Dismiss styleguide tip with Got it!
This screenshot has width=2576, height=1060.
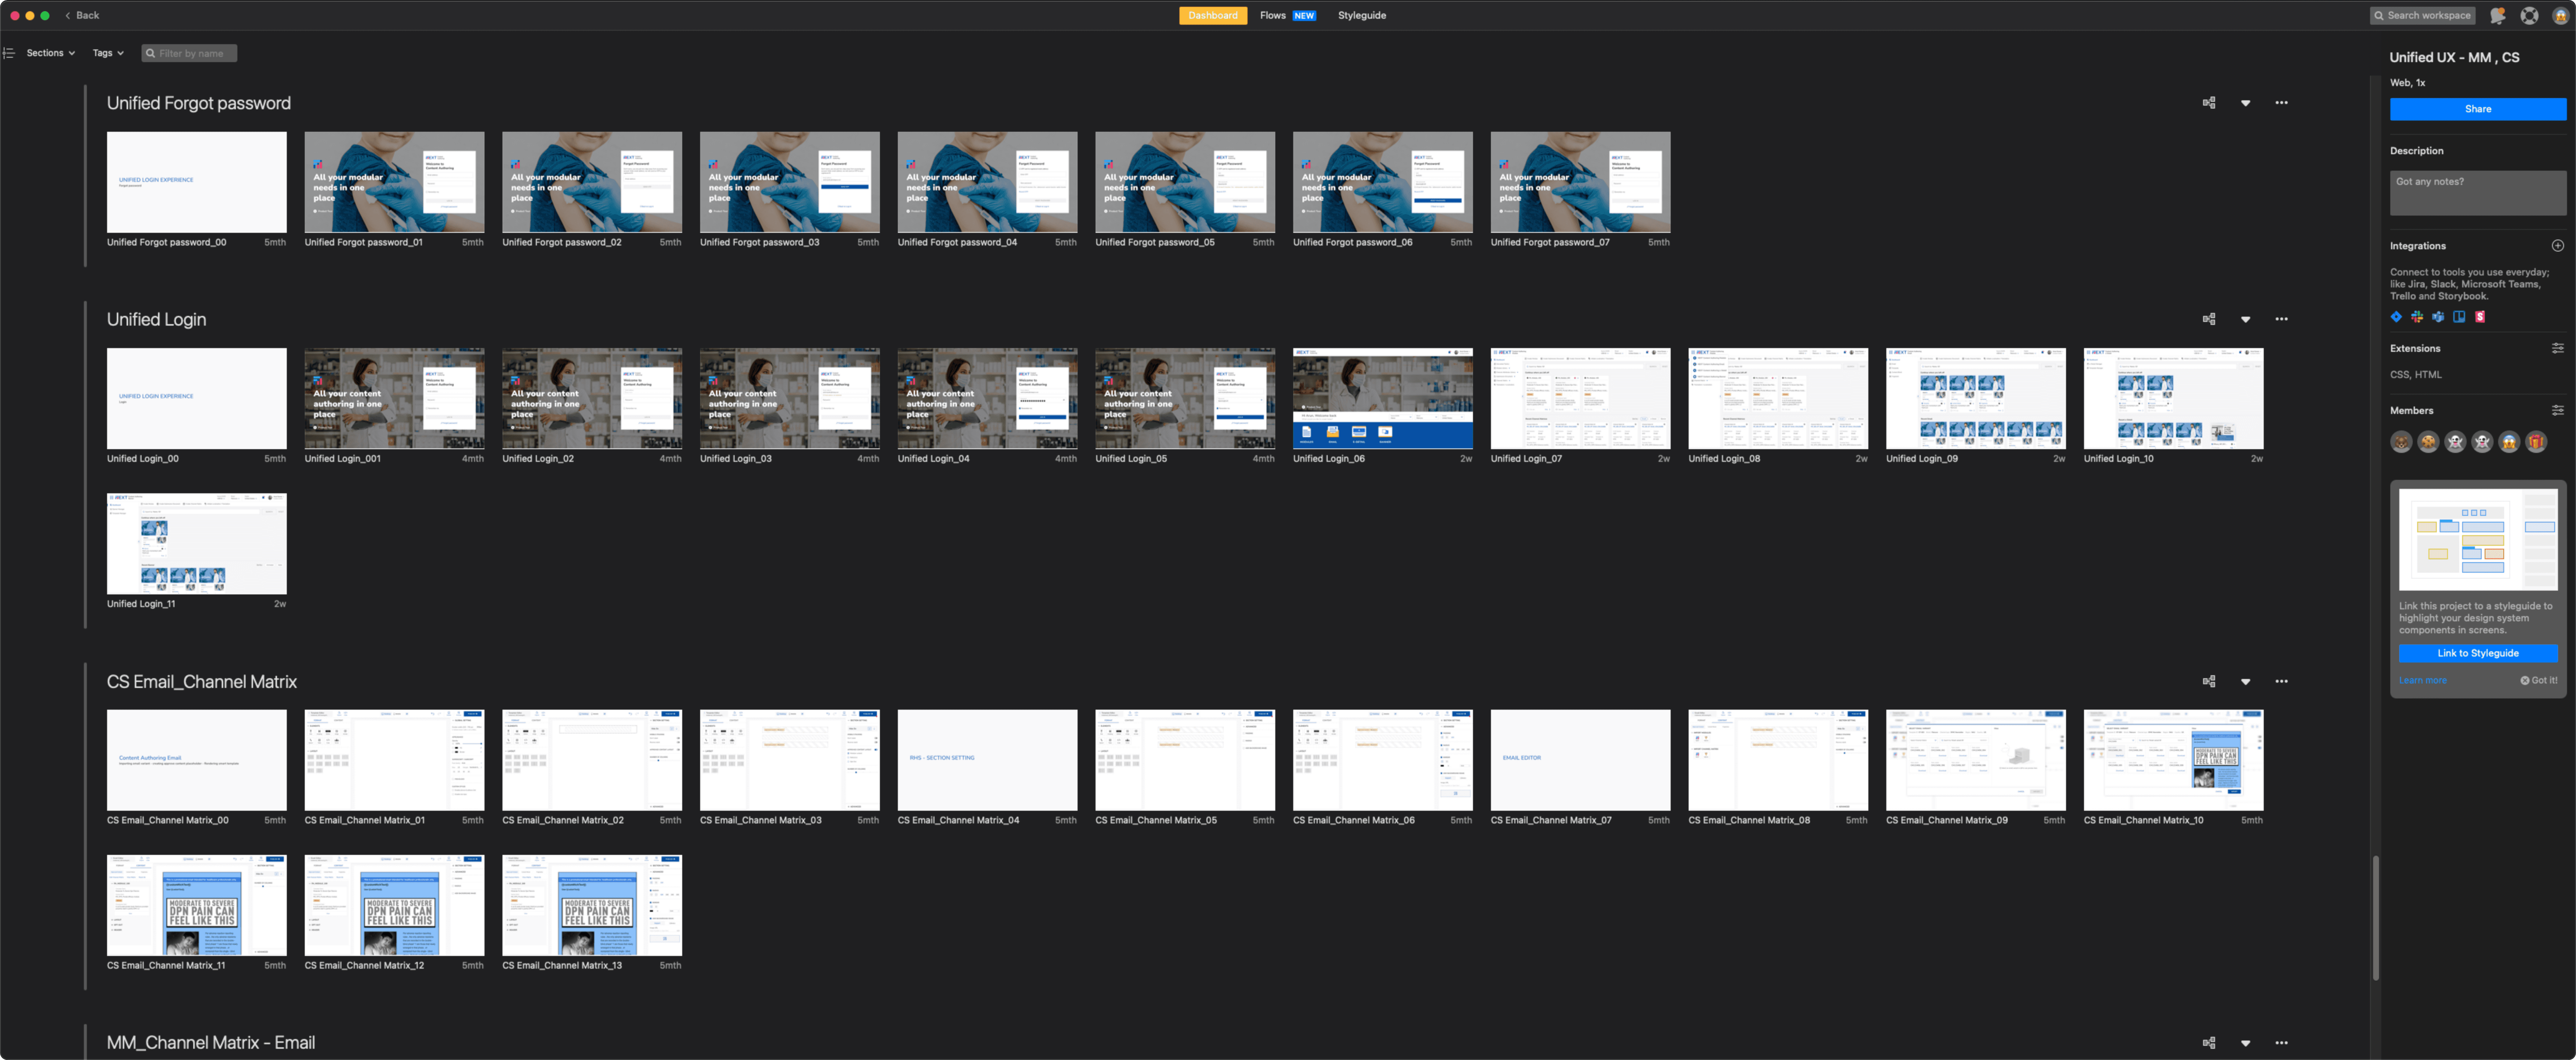click(2538, 680)
